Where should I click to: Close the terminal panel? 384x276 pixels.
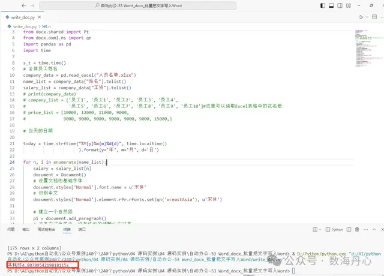click(382, 229)
